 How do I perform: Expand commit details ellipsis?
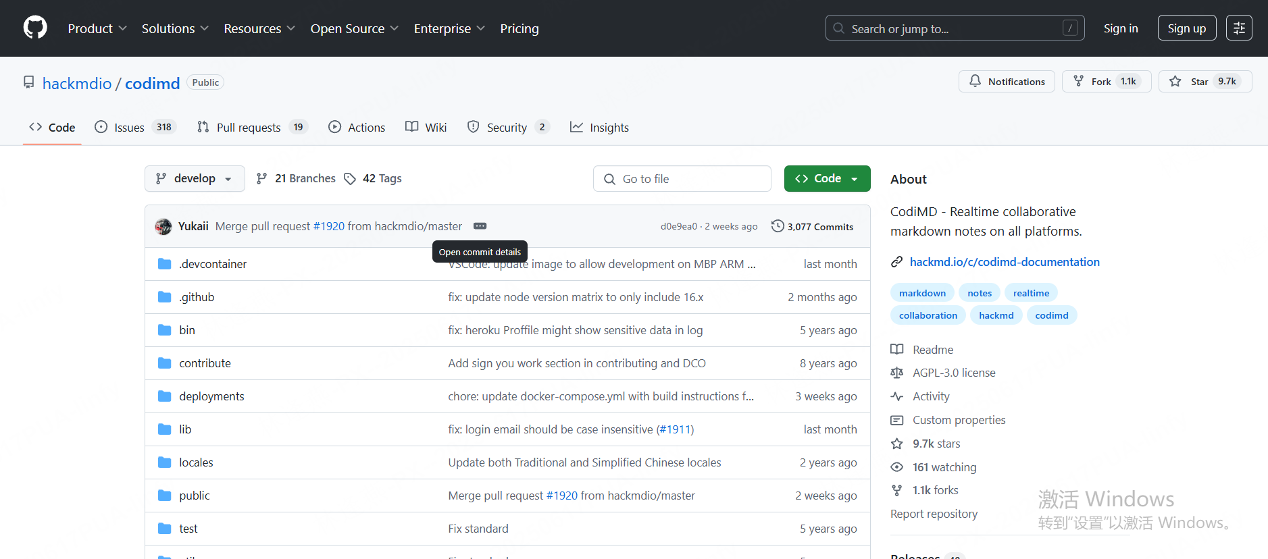click(480, 226)
